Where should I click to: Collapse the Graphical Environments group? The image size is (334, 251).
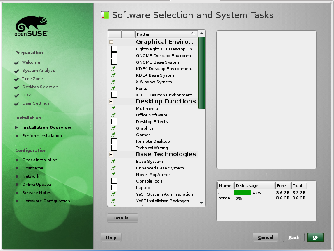(111, 42)
